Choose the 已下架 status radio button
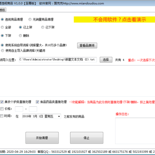This screenshot has width=155, height=155. (43, 27)
